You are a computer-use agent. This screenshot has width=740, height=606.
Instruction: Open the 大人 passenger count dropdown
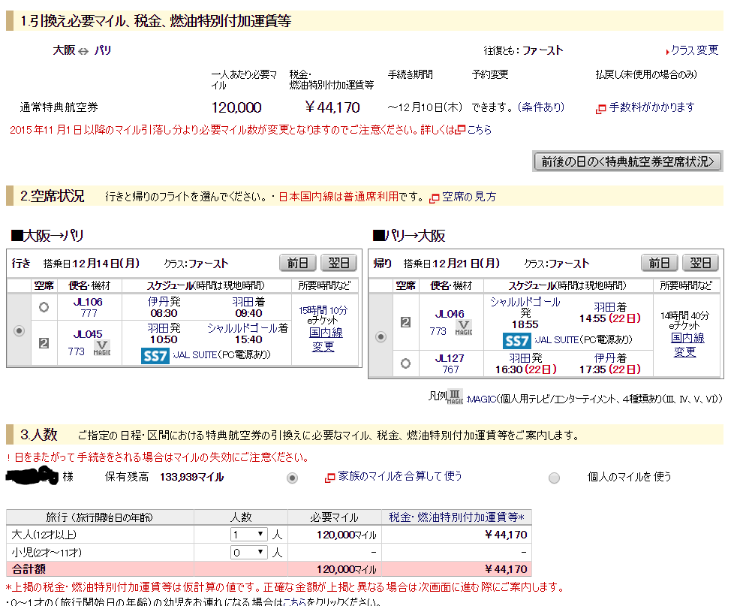click(x=248, y=535)
